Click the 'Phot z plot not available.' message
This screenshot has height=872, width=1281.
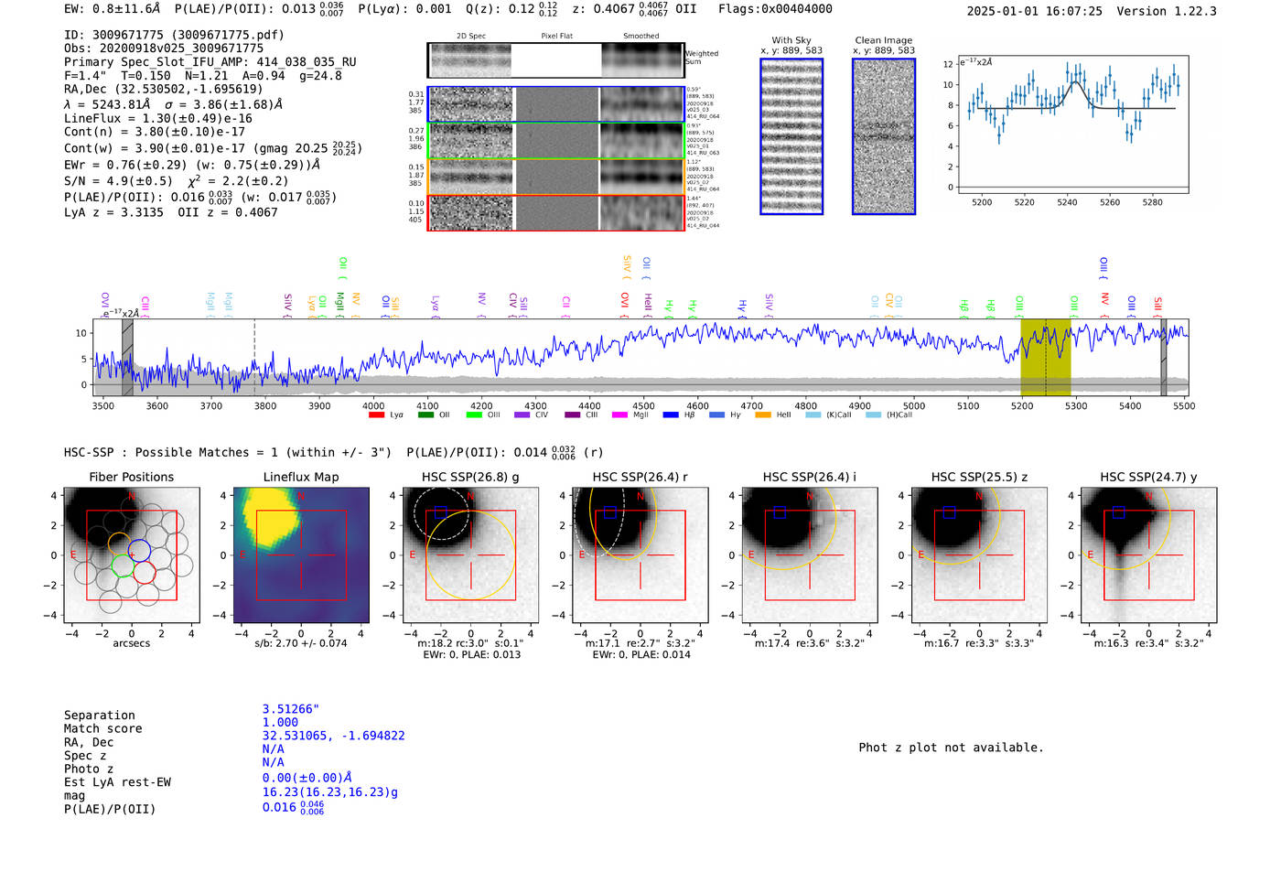pos(951,748)
